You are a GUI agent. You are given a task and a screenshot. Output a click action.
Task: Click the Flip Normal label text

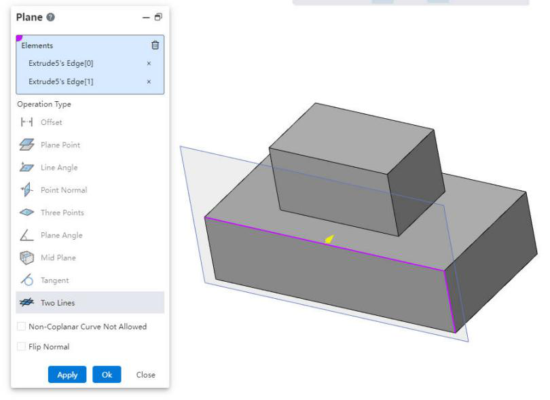pyautogui.click(x=49, y=346)
